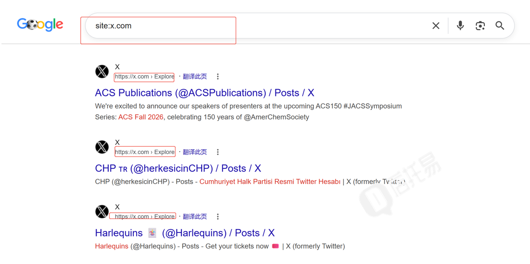Open Harlequins (@Harlequins) Posts result link
The height and width of the screenshot is (264, 530).
coord(185,233)
